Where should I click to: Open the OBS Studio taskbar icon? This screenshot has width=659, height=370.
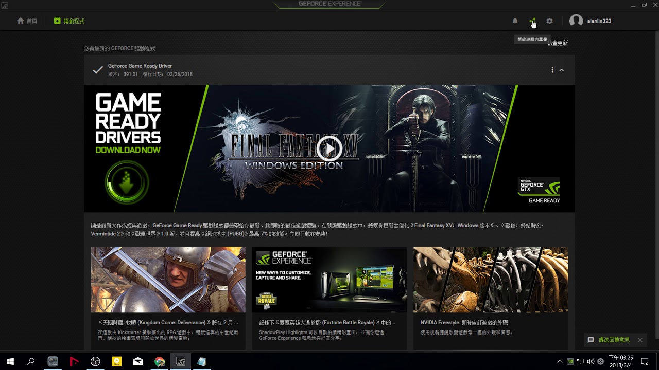(x=95, y=361)
